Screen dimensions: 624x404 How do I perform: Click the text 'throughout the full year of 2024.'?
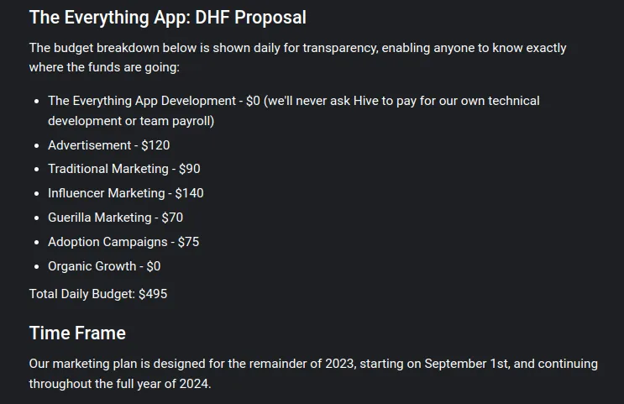pyautogui.click(x=120, y=384)
